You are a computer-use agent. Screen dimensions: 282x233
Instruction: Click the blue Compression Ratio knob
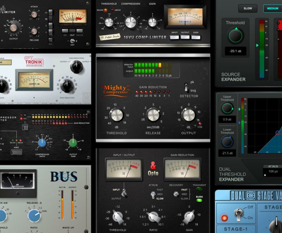(x=42, y=143)
